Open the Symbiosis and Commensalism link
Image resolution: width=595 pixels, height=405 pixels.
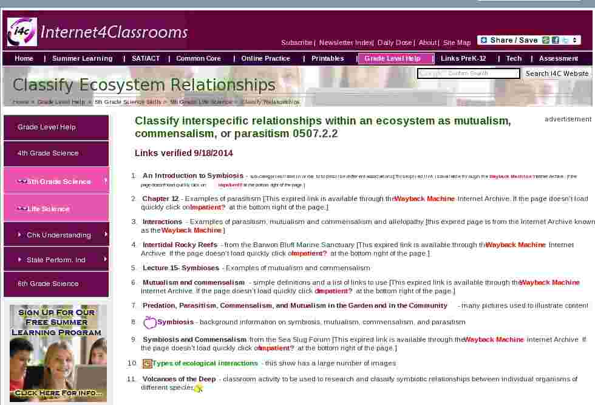tap(194, 339)
